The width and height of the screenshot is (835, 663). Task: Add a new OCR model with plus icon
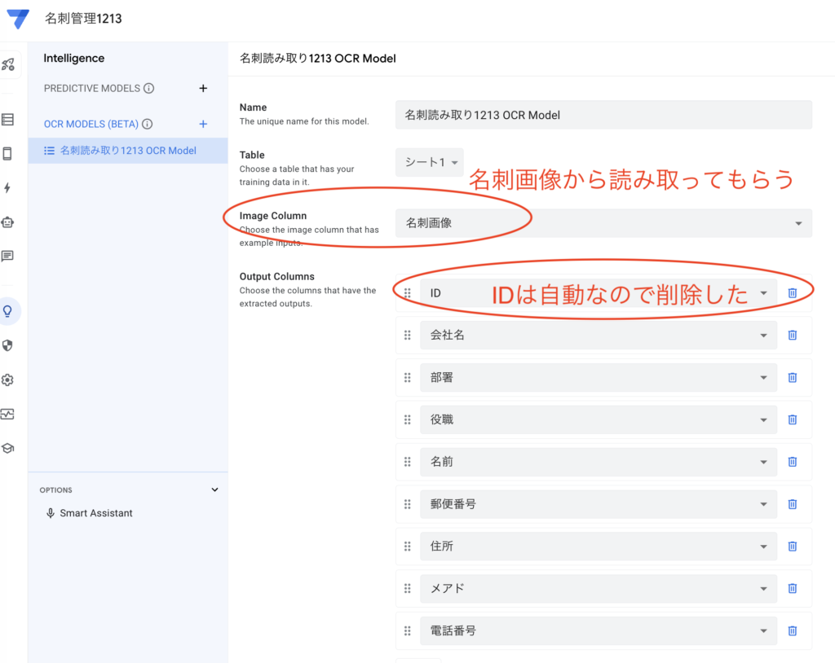(x=203, y=124)
